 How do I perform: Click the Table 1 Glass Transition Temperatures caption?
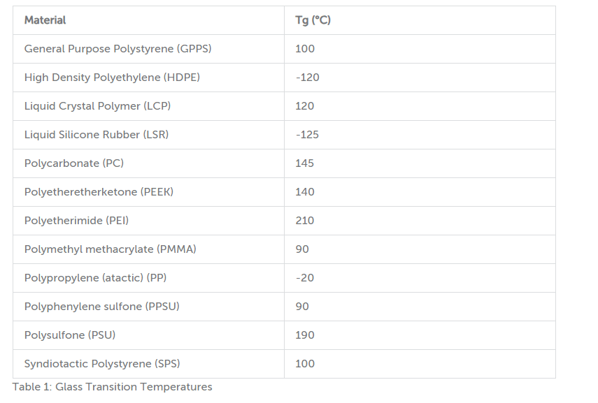pos(112,387)
